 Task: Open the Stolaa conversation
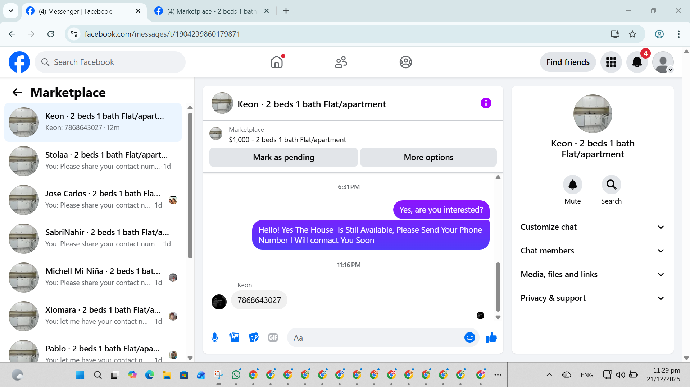coord(93,161)
